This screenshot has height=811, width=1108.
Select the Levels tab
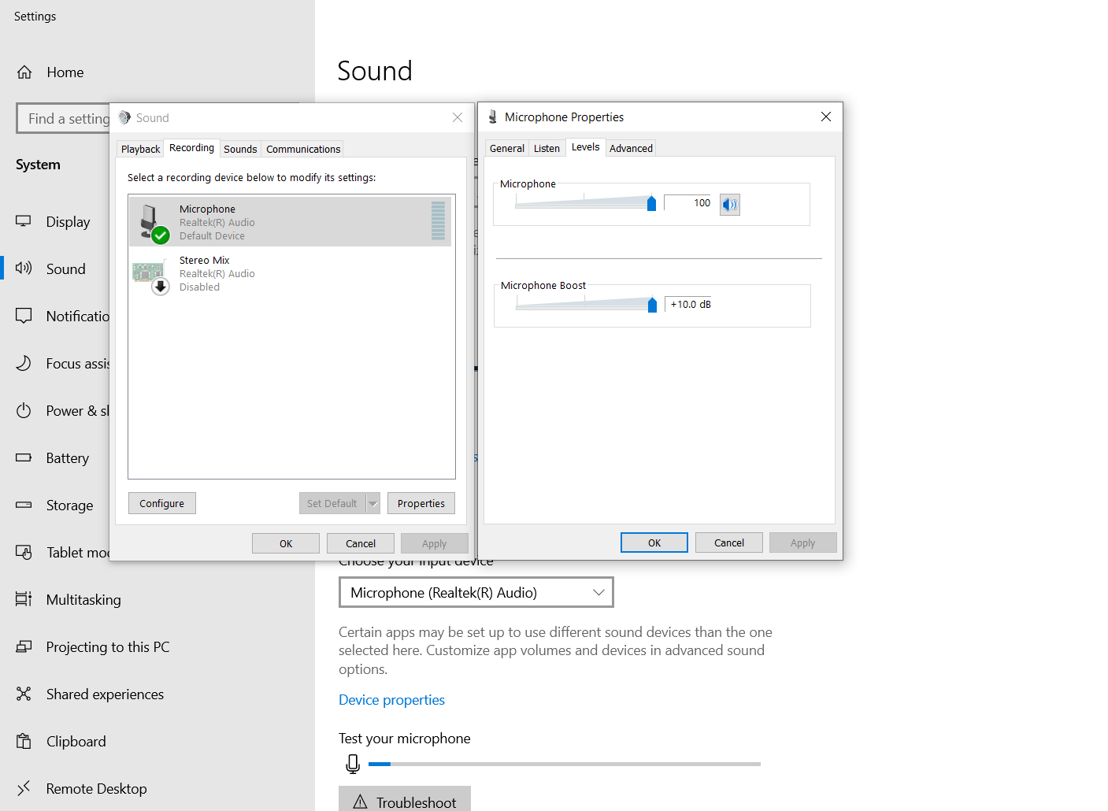coord(585,147)
